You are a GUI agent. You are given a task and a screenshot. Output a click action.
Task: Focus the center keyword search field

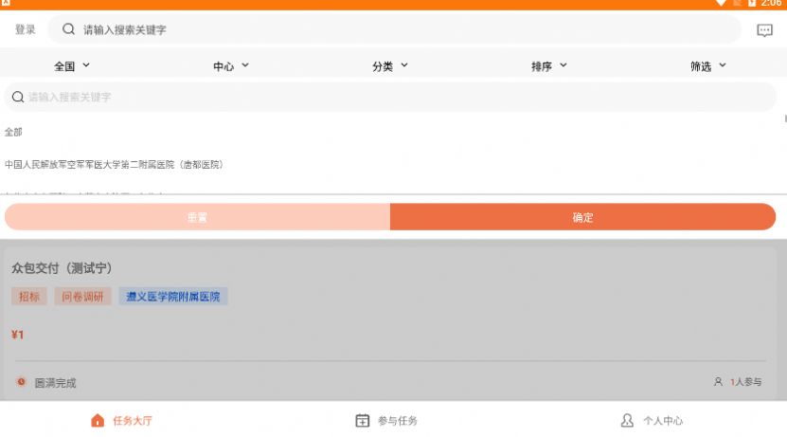pos(390,97)
